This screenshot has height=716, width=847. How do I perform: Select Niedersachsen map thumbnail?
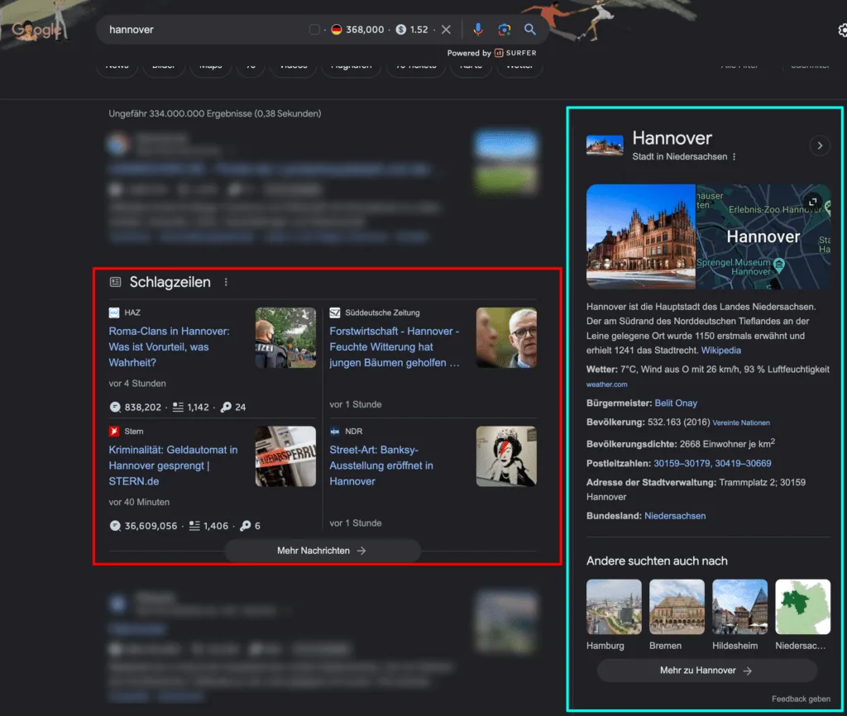pos(802,607)
